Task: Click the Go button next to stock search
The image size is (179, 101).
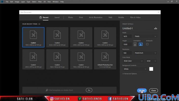Action: tap(89, 90)
